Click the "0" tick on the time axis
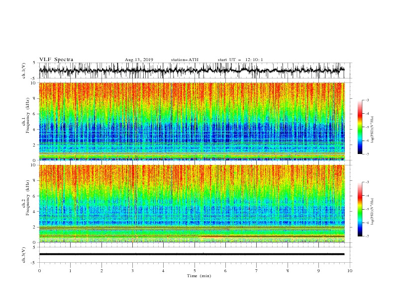This screenshot has width=394, height=304. click(x=39, y=271)
